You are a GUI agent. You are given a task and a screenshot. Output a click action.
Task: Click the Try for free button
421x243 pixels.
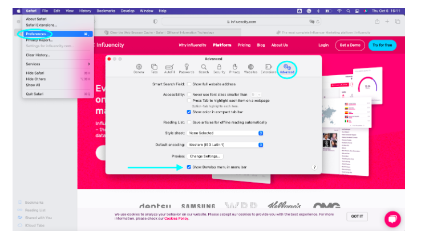pyautogui.click(x=382, y=46)
